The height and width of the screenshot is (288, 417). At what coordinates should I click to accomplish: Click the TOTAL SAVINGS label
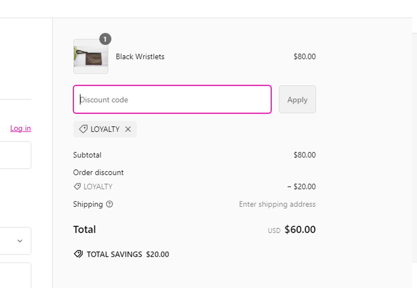[x=114, y=254]
